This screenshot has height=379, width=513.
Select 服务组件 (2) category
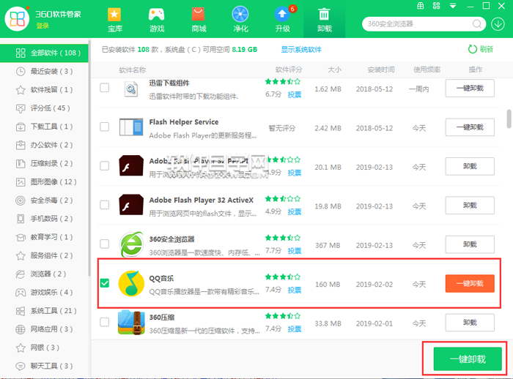coord(44,255)
